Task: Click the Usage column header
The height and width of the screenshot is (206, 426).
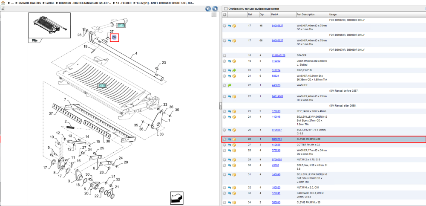Action: (377, 15)
